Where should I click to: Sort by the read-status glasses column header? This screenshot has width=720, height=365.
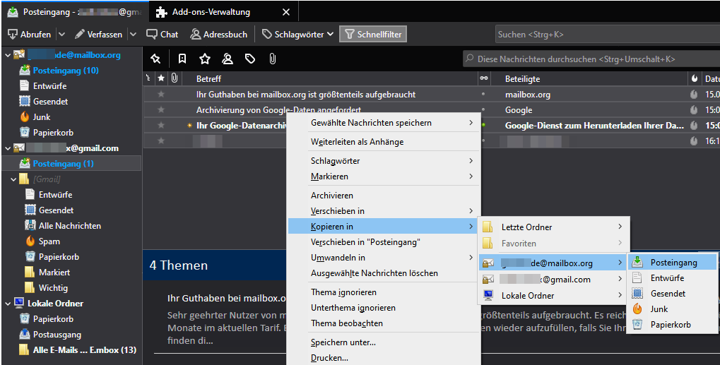[x=484, y=78]
